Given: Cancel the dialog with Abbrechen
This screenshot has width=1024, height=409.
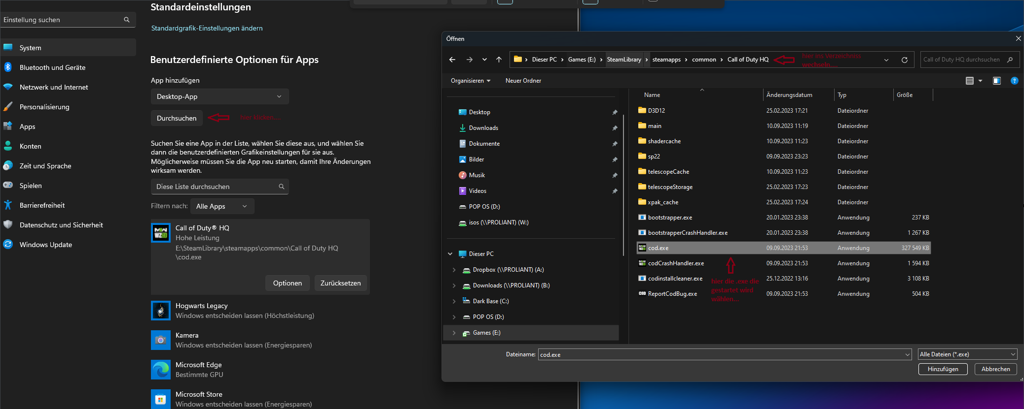Looking at the screenshot, I should tap(995, 369).
